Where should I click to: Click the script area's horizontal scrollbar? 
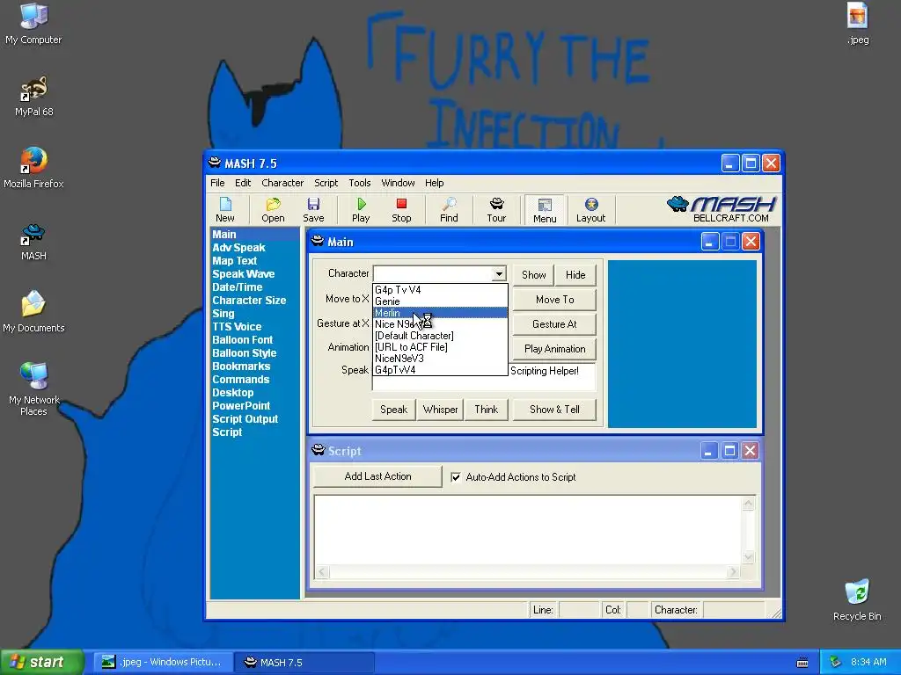pos(528,571)
